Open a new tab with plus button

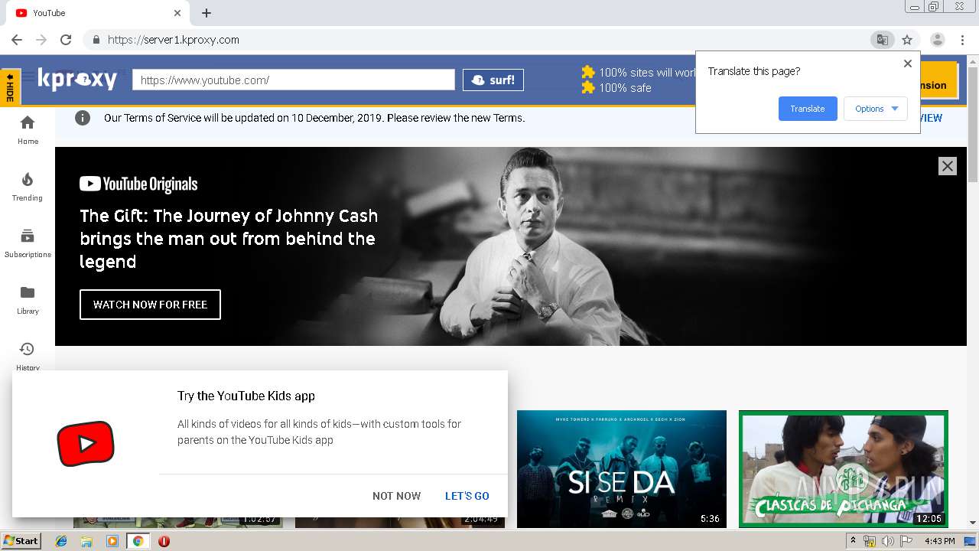point(207,13)
